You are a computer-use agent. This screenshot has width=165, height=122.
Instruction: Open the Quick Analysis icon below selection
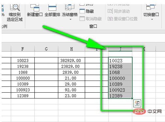(x=137, y=103)
